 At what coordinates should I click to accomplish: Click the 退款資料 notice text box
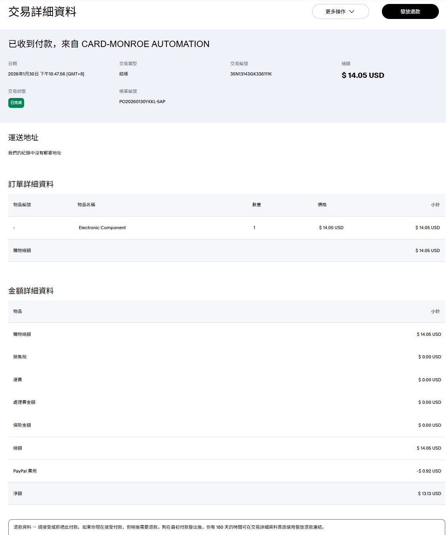226,527
